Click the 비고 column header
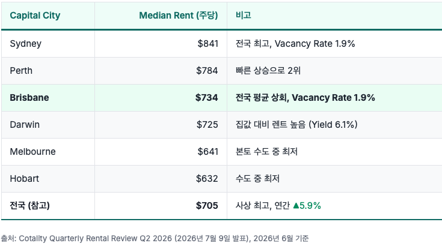The width and height of the screenshot is (442, 249). (244, 15)
